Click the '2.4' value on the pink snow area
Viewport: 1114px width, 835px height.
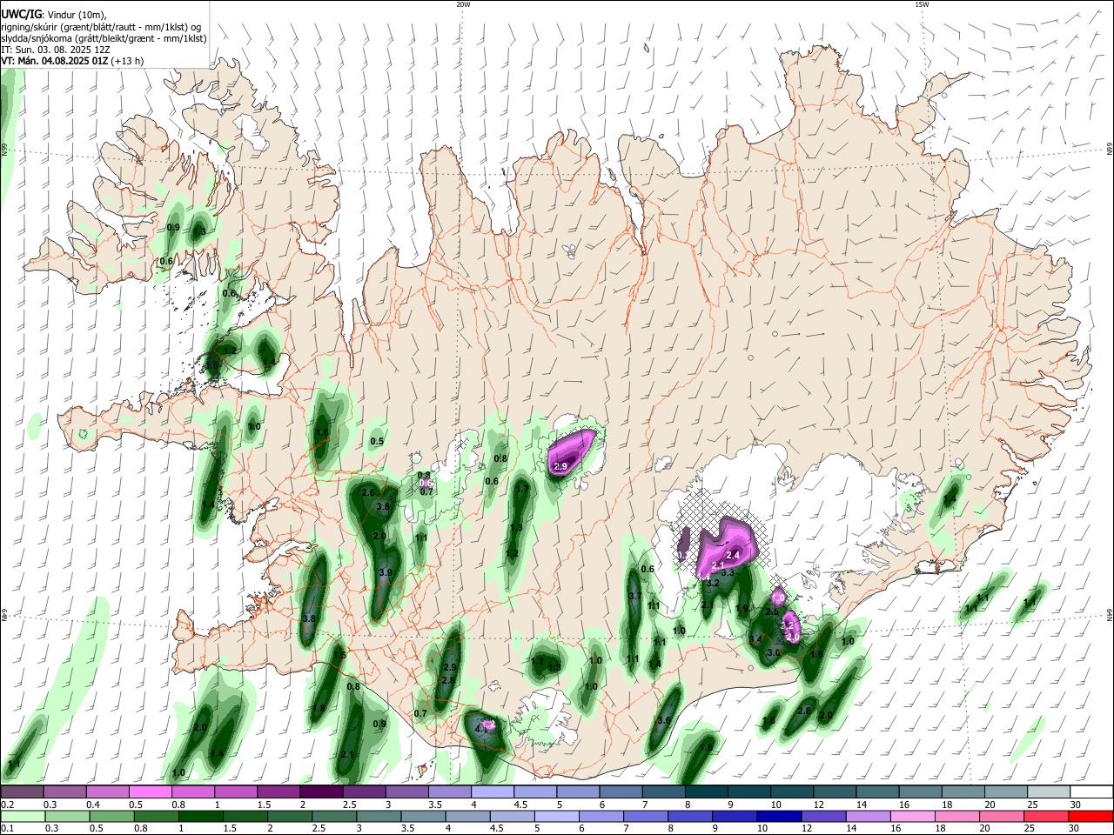click(733, 555)
